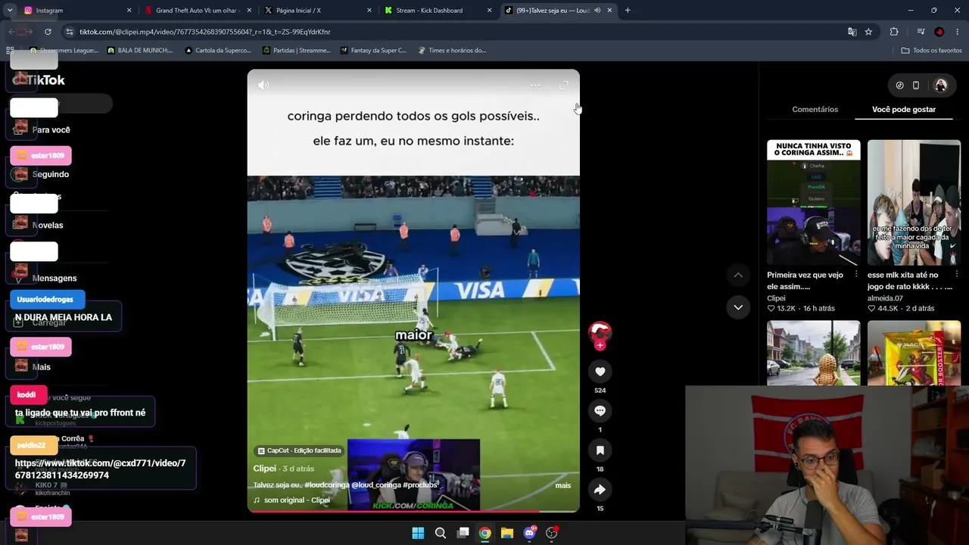Seek using the red video progress bar
The width and height of the screenshot is (969, 545).
[x=413, y=511]
